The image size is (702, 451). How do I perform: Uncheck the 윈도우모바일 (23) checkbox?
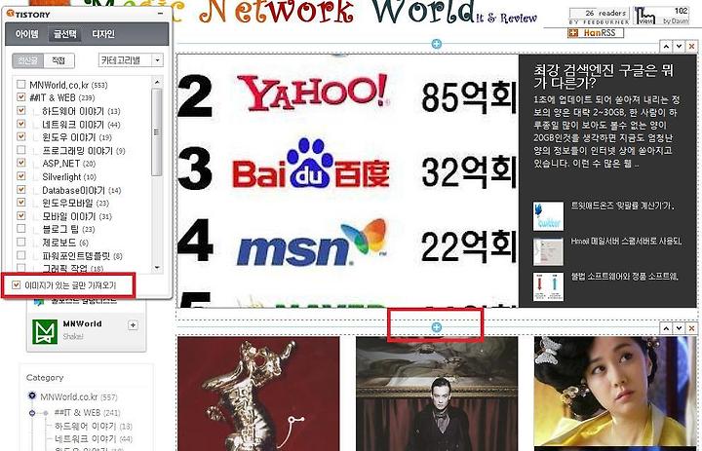pyautogui.click(x=21, y=203)
